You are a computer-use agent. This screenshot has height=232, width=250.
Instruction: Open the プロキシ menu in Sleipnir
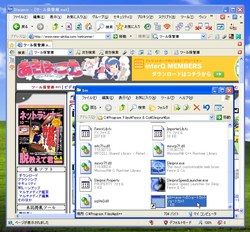coord(145,17)
